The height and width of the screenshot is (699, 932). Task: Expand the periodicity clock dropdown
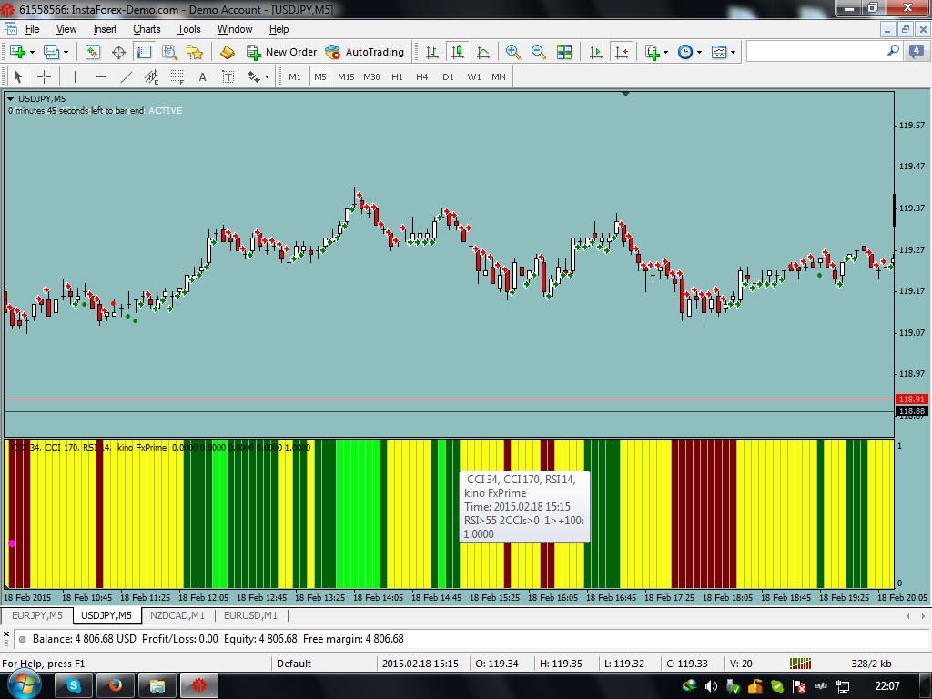click(699, 52)
